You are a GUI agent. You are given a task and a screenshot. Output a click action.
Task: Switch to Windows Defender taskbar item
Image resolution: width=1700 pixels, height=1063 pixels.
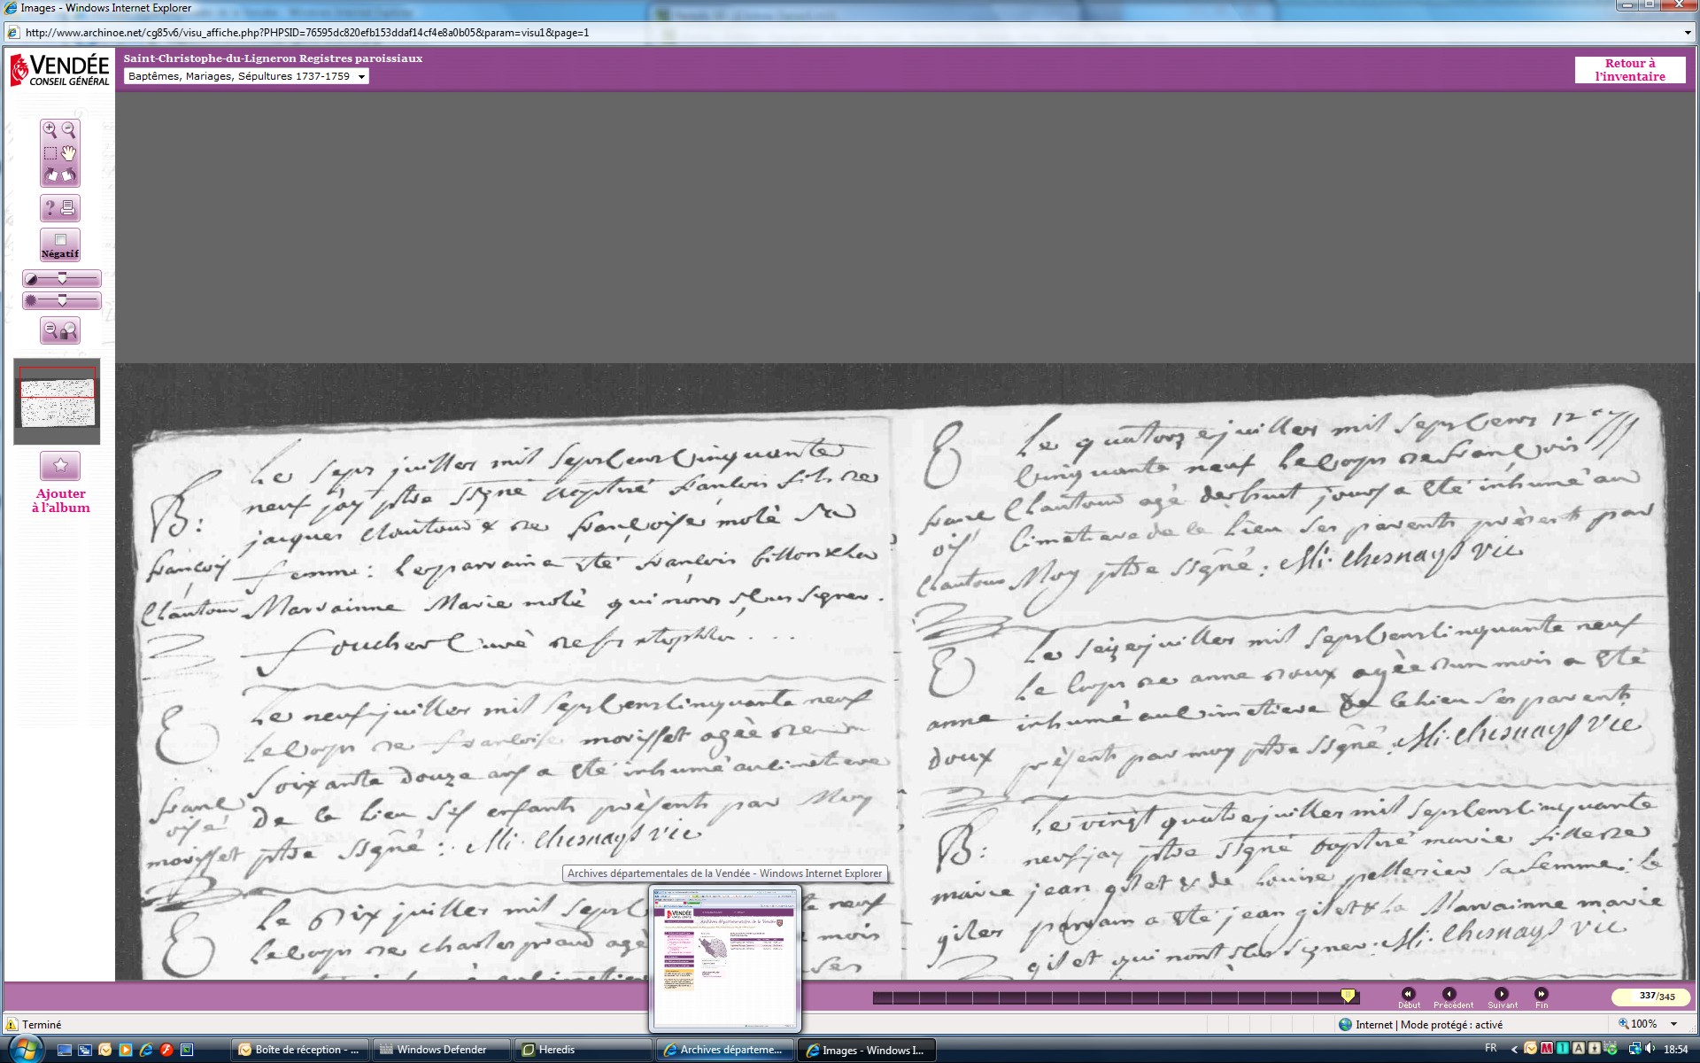[x=441, y=1050]
